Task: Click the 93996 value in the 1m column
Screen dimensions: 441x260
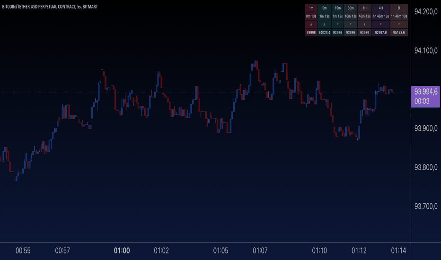Action: coord(311,33)
